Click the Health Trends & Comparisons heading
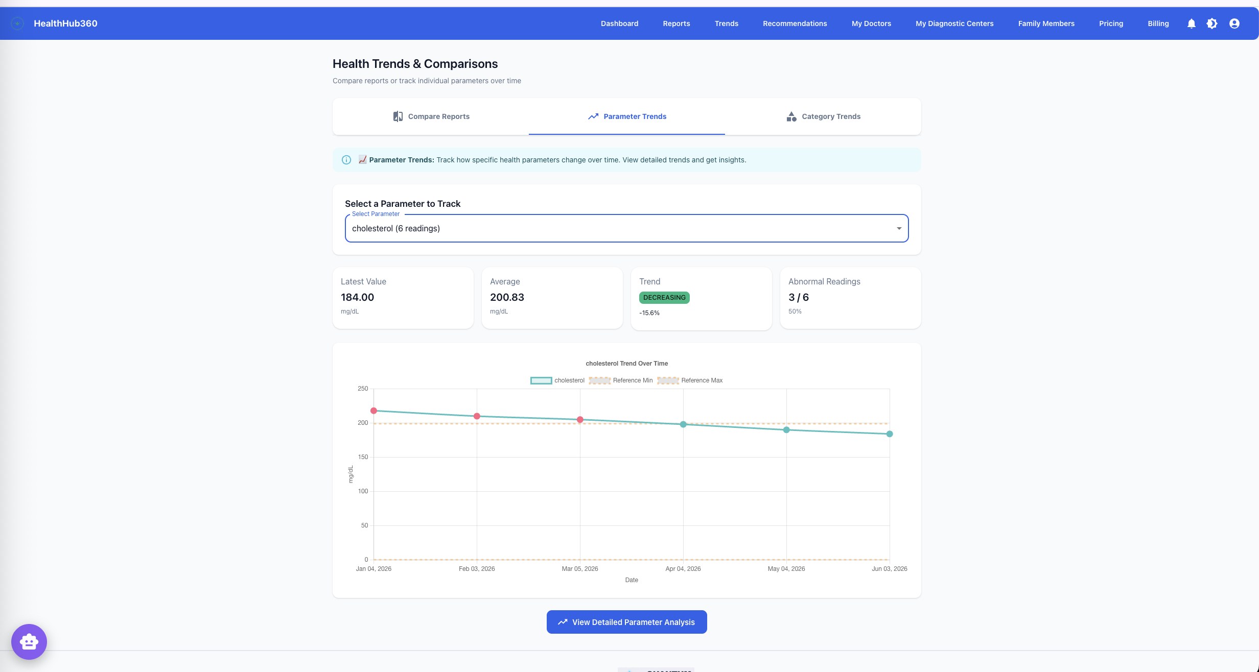Viewport: 1259px width, 672px height. pos(415,64)
